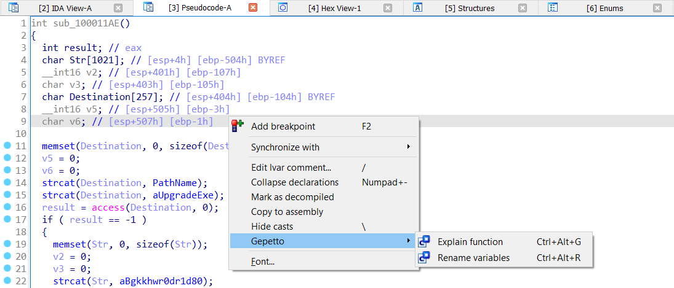This screenshot has height=288, width=674.
Task: Click the Hex View-1 tab icon
Action: (x=283, y=8)
